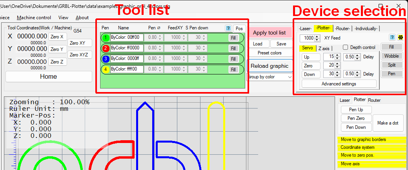This screenshot has width=408, height=170.
Task: Select the yellow pen 4 circle icon
Action: click(x=105, y=69)
